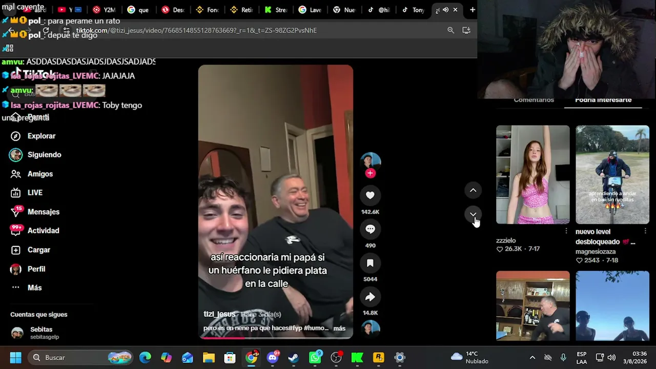The height and width of the screenshot is (369, 656).
Task: Open options menu next to zzzielo
Action: [x=566, y=231]
